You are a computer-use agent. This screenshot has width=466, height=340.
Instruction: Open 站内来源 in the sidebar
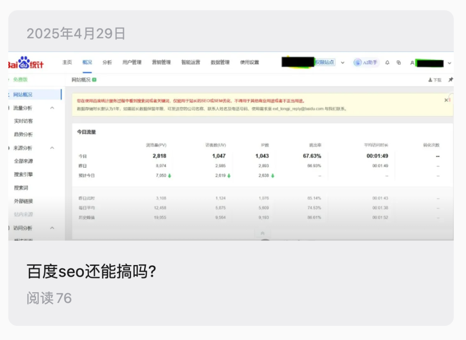click(23, 215)
